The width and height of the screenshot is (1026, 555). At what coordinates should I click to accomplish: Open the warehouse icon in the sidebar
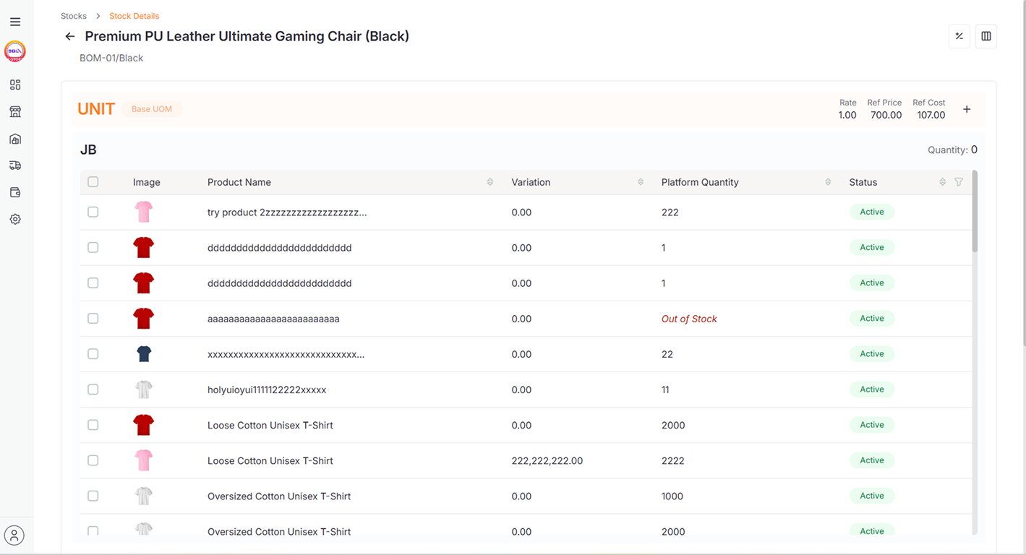click(15, 139)
